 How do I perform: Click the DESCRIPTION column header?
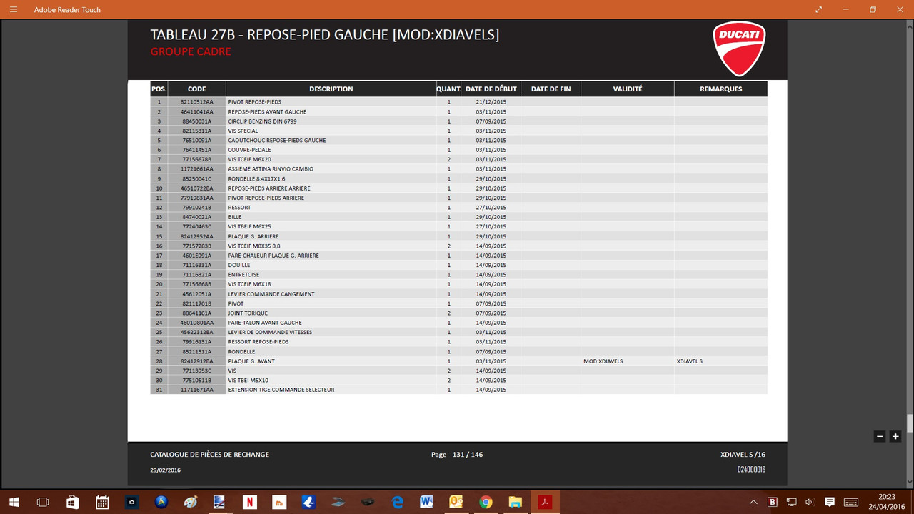[x=331, y=89]
